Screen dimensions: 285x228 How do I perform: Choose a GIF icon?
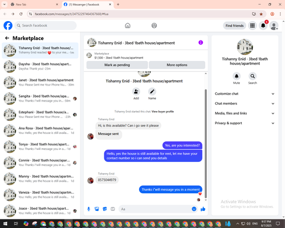(113, 209)
